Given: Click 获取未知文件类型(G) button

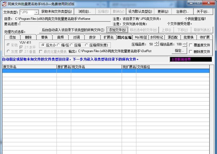Looking at the screenshot, I should coord(56,12).
